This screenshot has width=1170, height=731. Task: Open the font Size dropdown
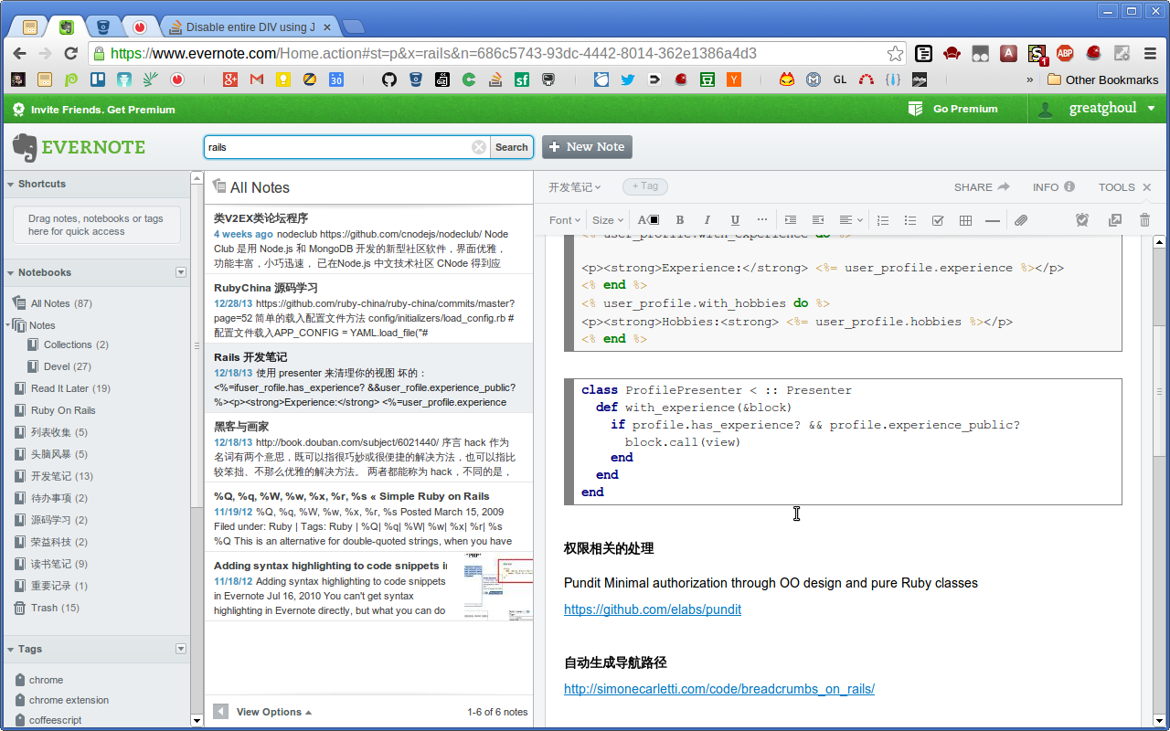[608, 220]
